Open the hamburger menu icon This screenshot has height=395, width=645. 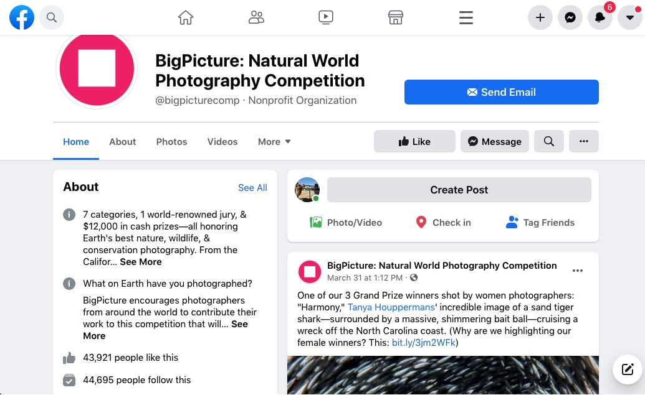pos(466,17)
